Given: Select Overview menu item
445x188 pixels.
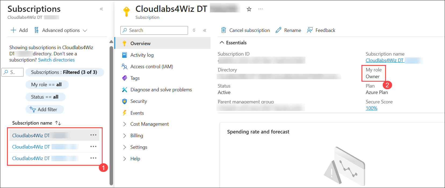Looking at the screenshot, I should tap(163, 43).
